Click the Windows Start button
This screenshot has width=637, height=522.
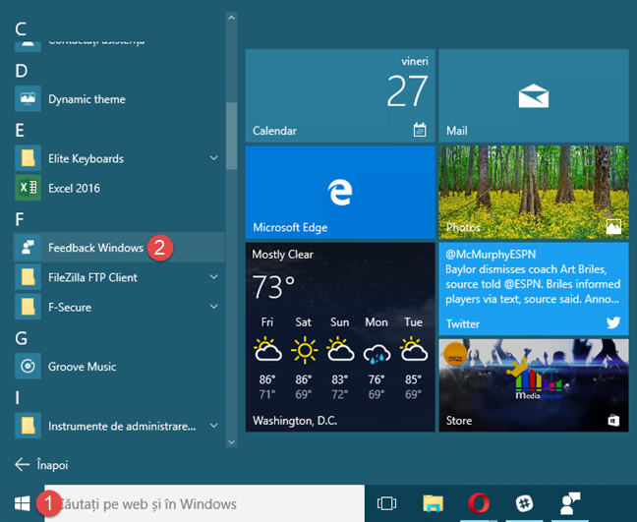[x=22, y=503]
